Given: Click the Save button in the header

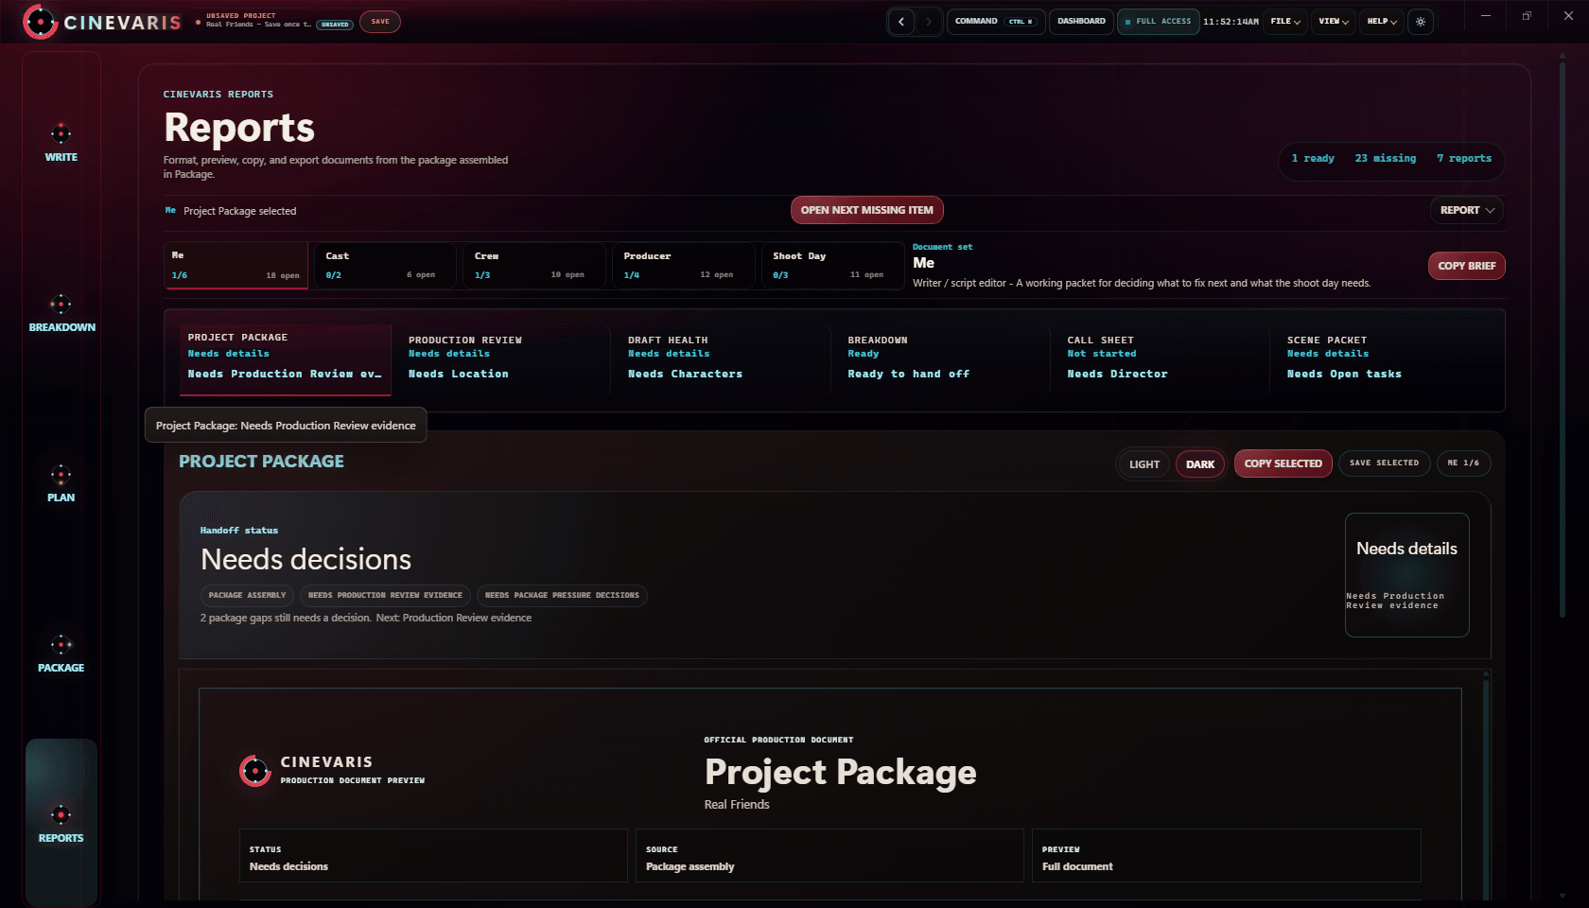Looking at the screenshot, I should point(380,22).
